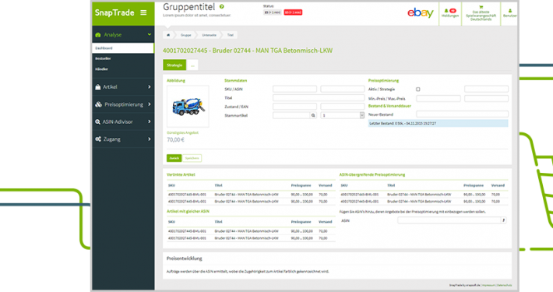553x292 pixels.
Task: Click the Zurück button
Action: tap(174, 158)
